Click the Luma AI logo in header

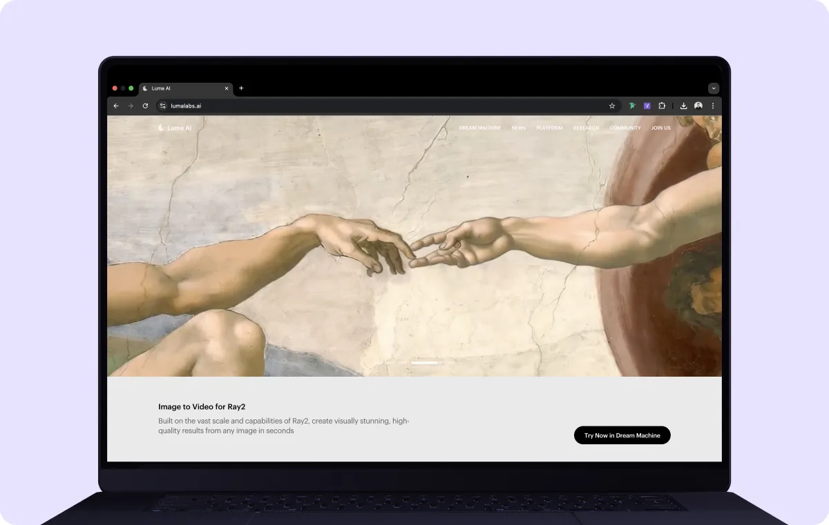click(x=175, y=128)
